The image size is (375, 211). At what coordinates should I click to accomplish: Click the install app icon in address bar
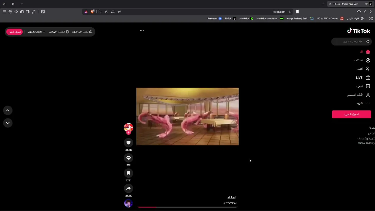113,12
